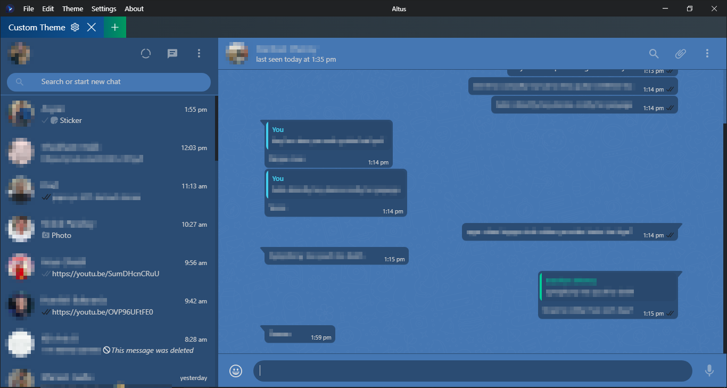Close the Custom Theme tab
727x388 pixels.
[x=92, y=27]
